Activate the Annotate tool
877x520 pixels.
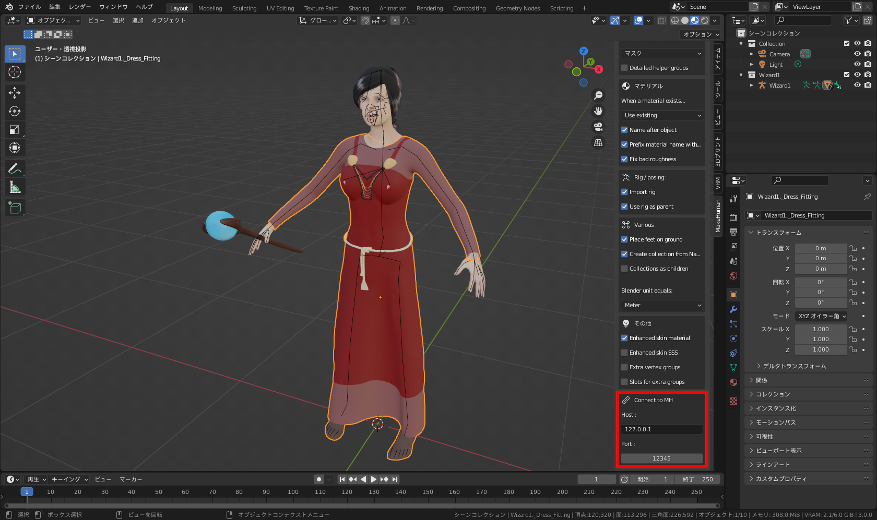(15, 168)
